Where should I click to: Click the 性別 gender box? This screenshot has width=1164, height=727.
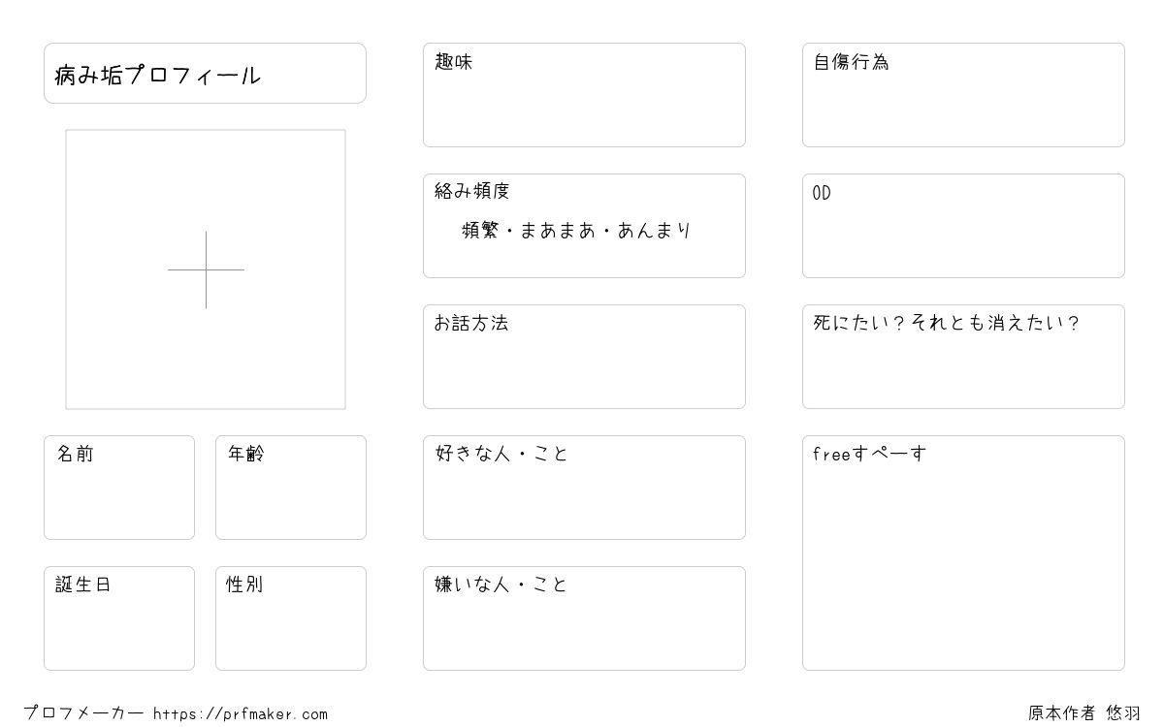coord(291,618)
